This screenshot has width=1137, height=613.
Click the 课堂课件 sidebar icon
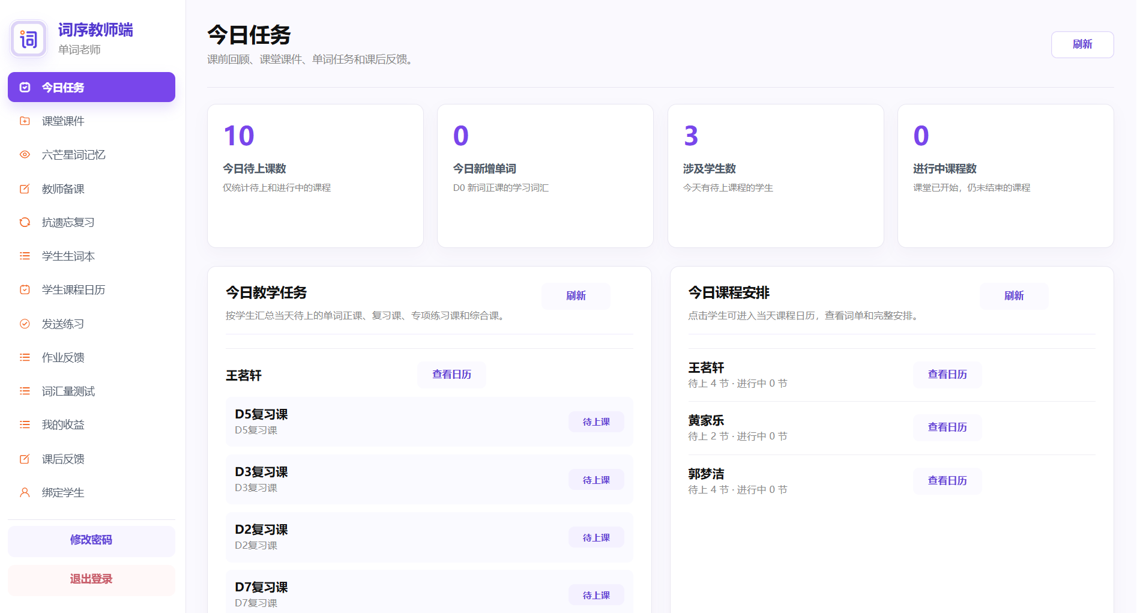(x=25, y=121)
